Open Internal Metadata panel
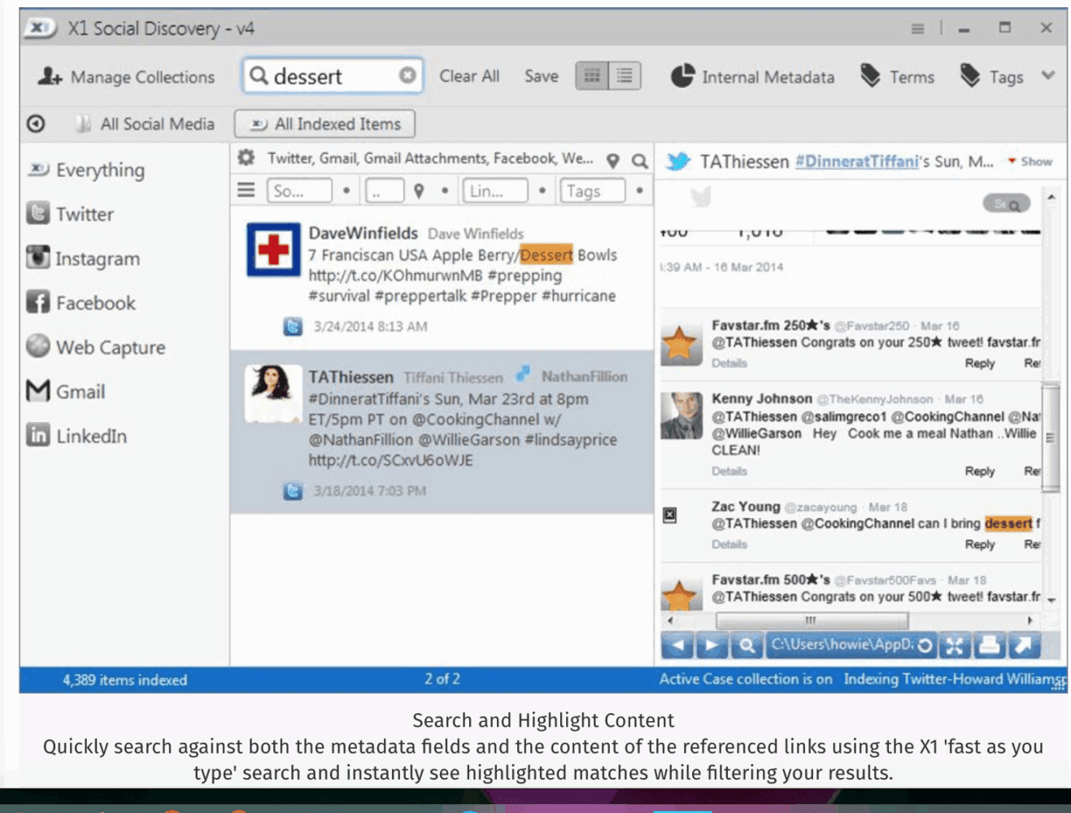 [752, 76]
